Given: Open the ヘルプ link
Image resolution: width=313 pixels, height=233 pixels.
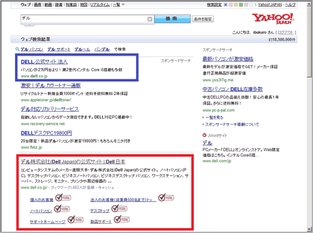Looking at the screenshot, I should pos(290,5).
